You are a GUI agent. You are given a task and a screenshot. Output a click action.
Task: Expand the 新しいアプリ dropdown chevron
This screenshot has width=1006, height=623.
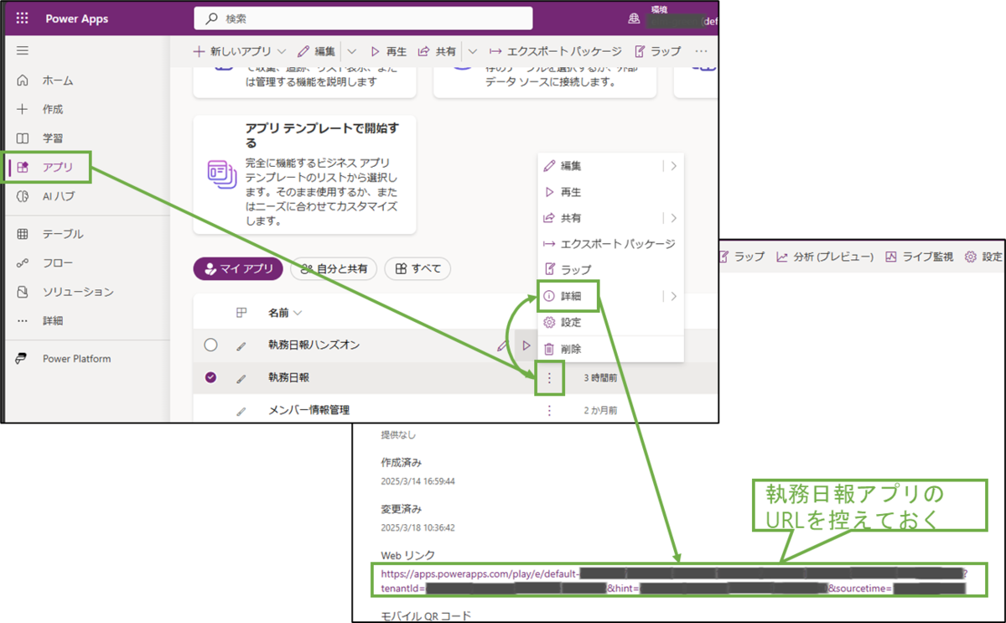(x=282, y=51)
